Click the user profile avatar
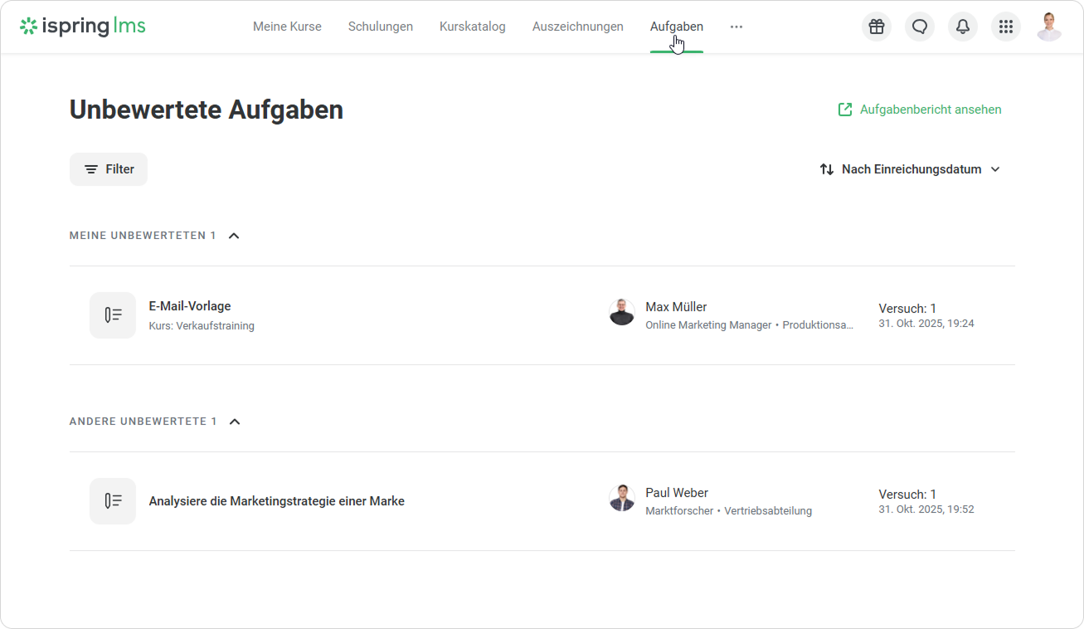The width and height of the screenshot is (1084, 629). pyautogui.click(x=1049, y=27)
